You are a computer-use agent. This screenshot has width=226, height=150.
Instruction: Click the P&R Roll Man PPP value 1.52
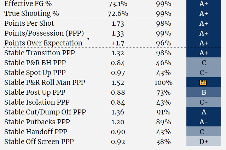click(118, 83)
